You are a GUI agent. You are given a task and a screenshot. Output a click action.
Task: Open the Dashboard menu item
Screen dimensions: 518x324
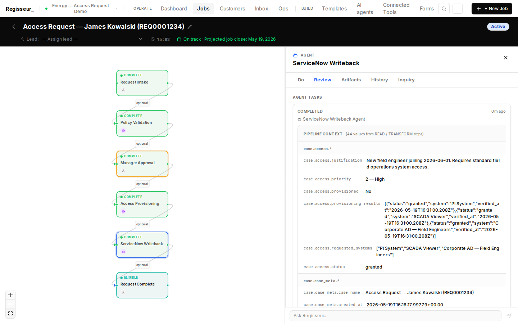coord(174,9)
